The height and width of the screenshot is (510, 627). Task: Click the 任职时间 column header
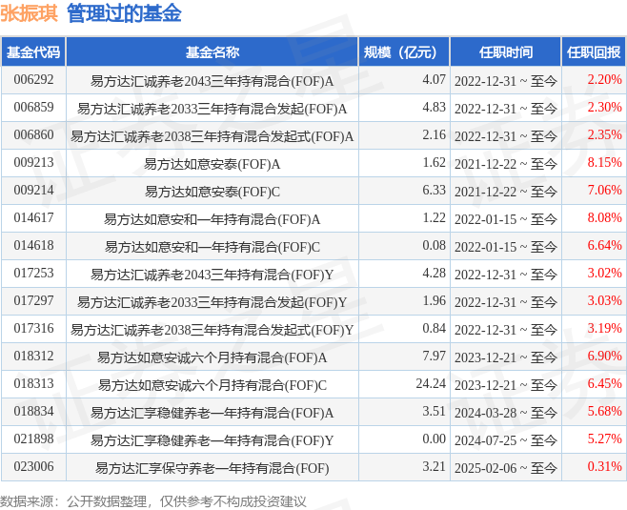point(506,52)
